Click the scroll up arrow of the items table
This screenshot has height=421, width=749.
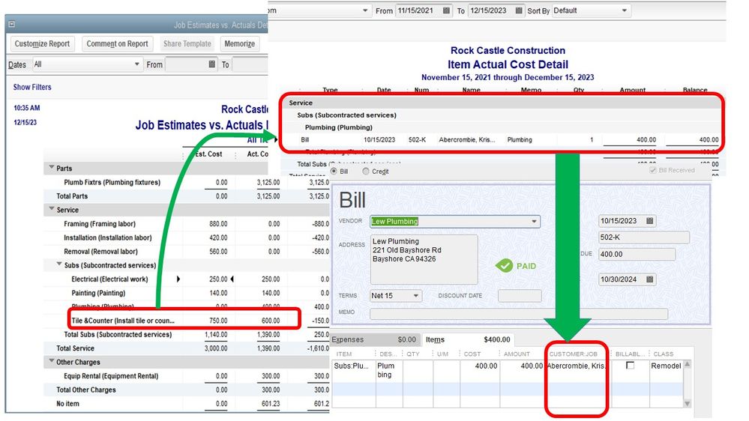[x=688, y=364]
